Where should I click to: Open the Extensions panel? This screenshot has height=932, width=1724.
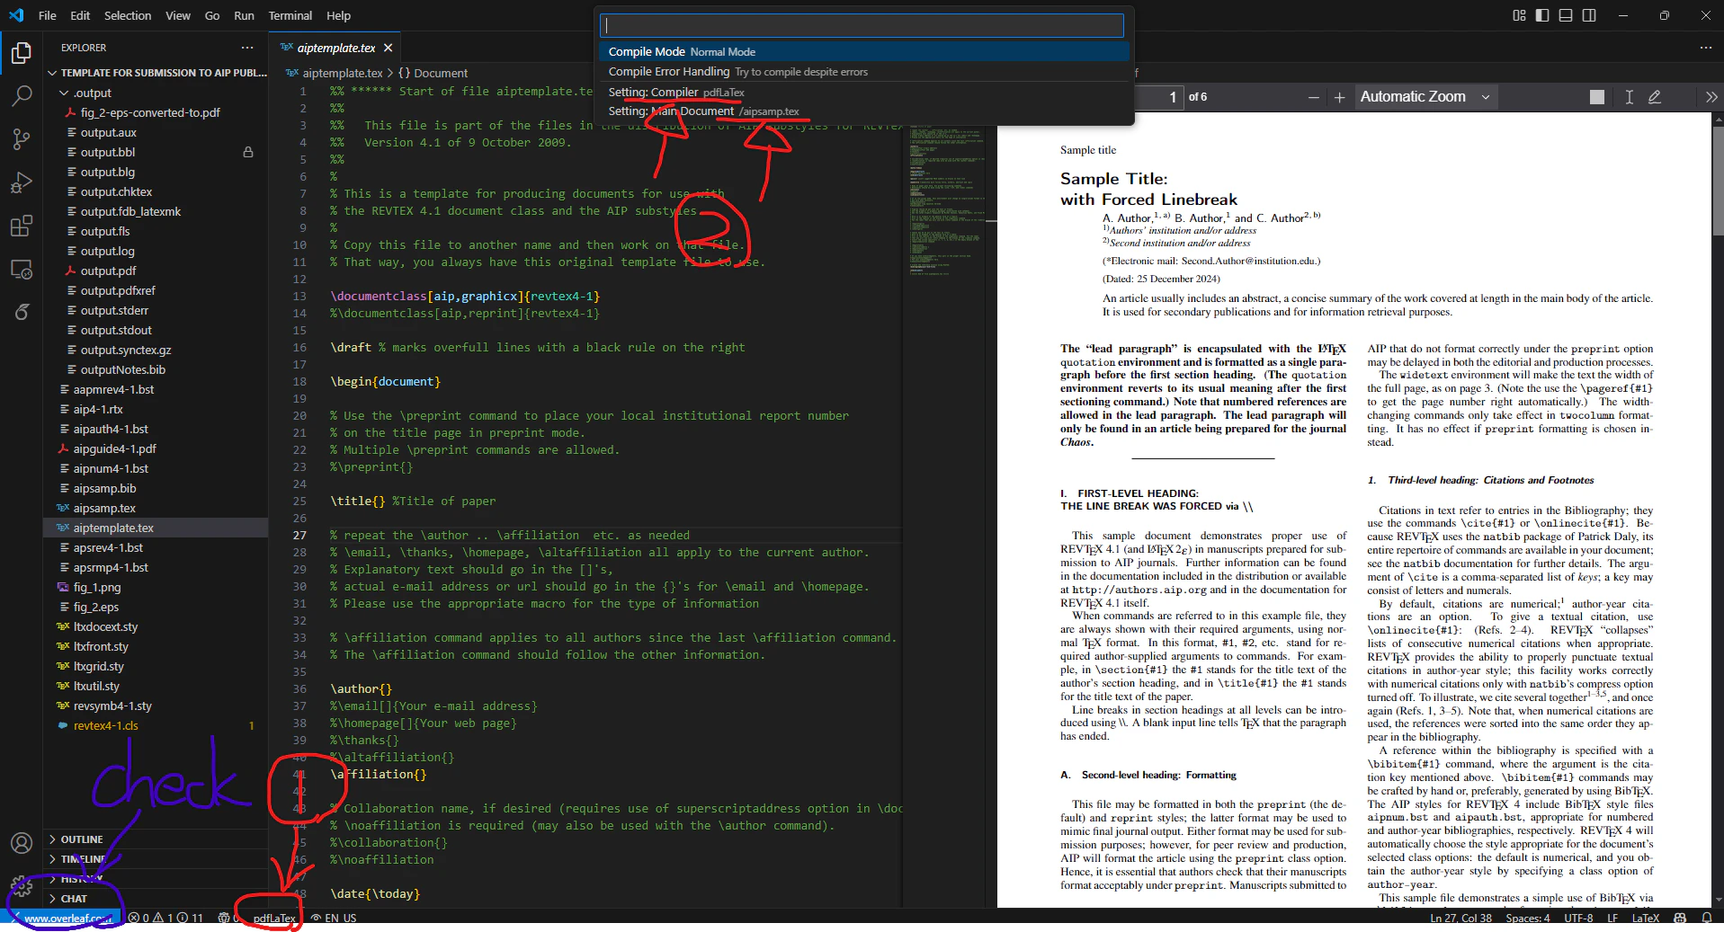pyautogui.click(x=22, y=226)
